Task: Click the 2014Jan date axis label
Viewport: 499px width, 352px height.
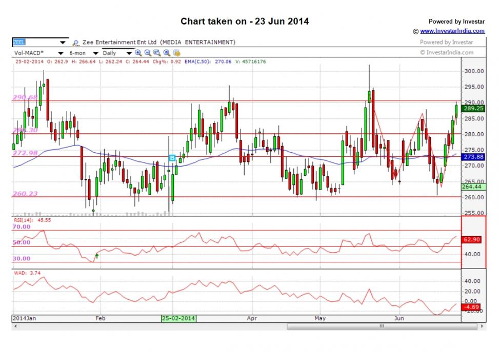Action: [24, 318]
